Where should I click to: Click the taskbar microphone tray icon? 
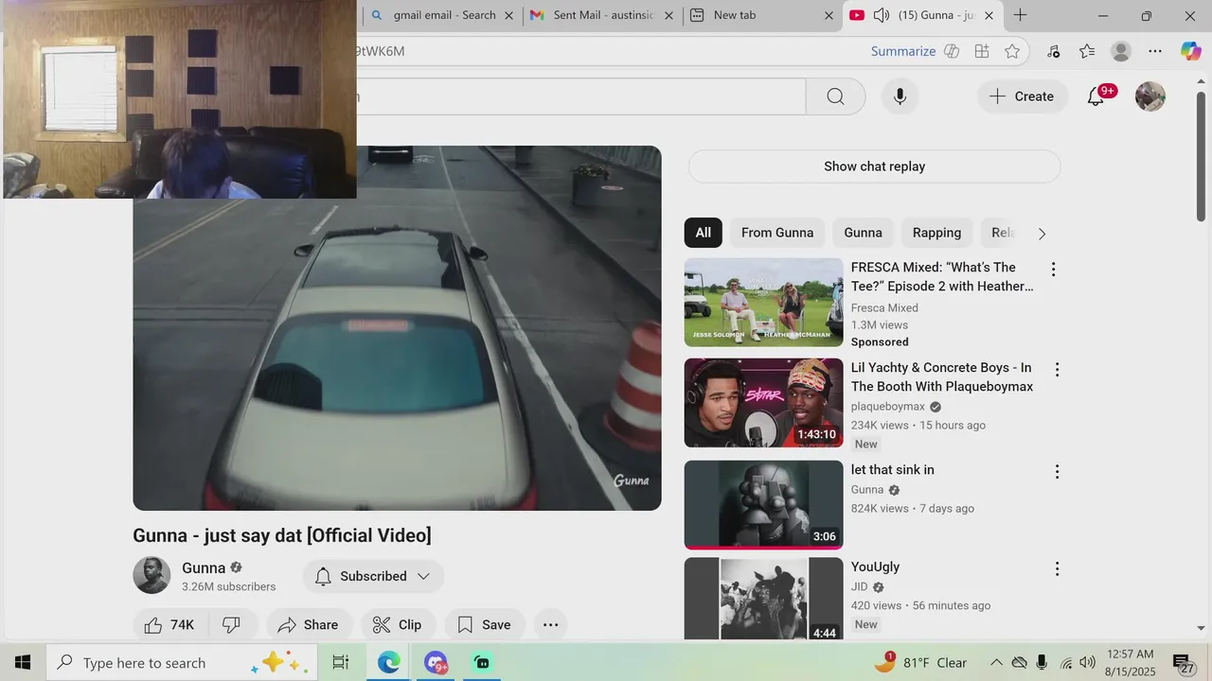pos(1042,663)
